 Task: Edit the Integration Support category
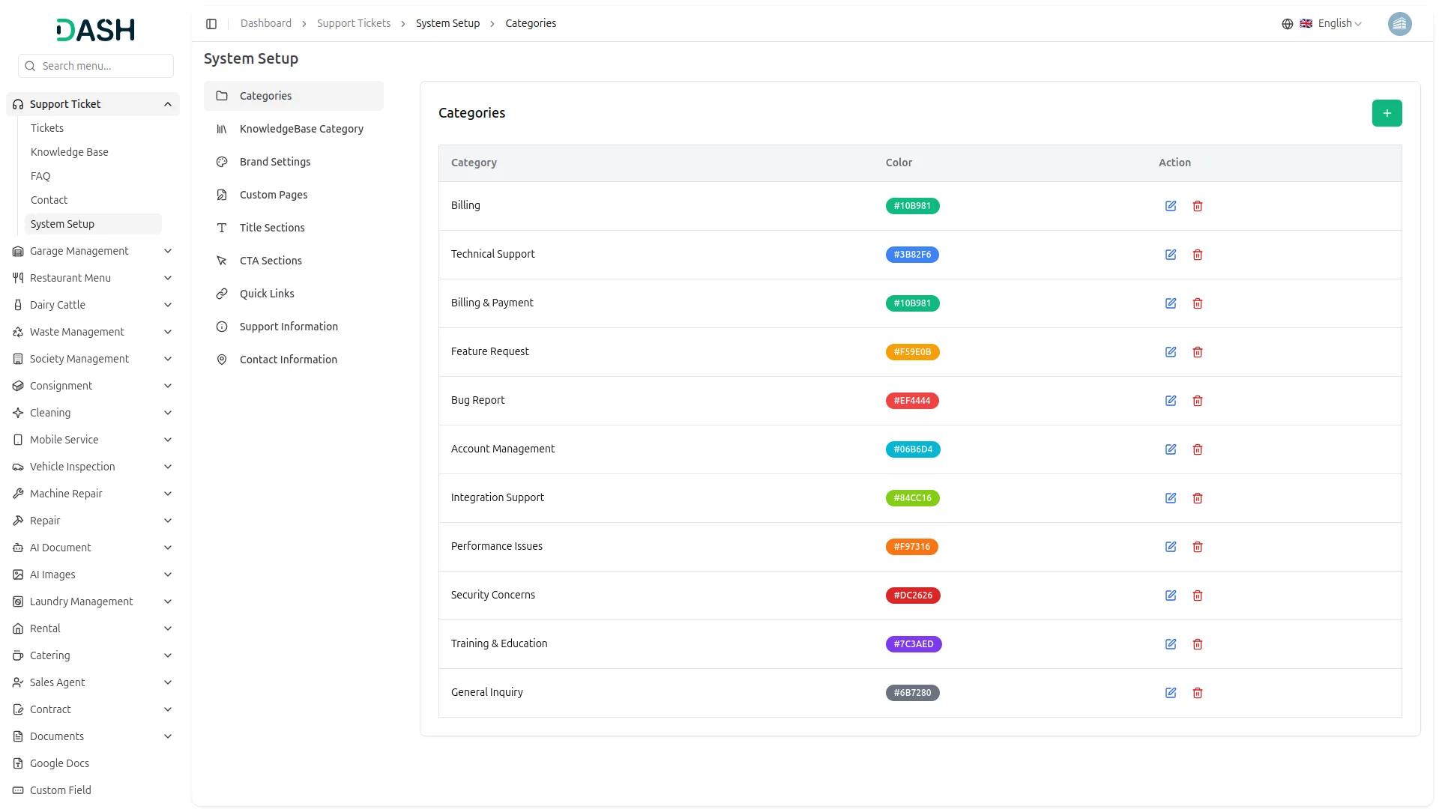coord(1171,498)
